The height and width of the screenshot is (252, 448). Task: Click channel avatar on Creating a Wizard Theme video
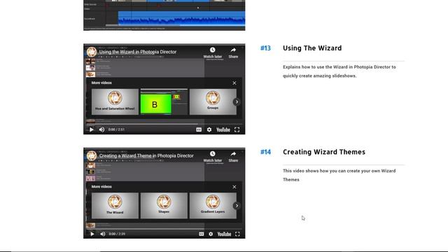92,156
